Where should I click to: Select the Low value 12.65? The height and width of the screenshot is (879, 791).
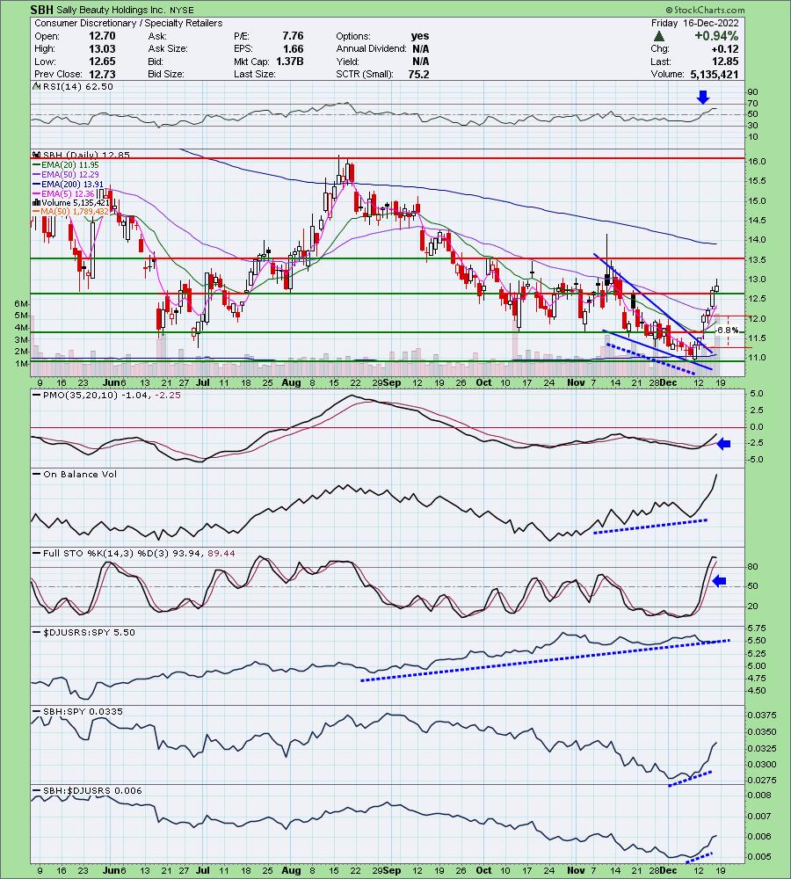point(102,62)
